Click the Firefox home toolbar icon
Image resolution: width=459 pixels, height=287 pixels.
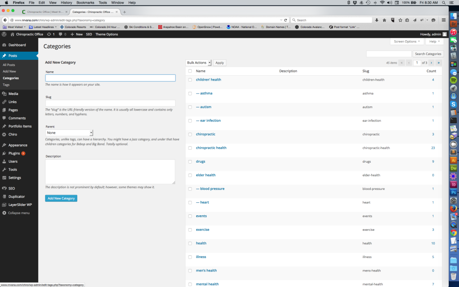(384, 20)
